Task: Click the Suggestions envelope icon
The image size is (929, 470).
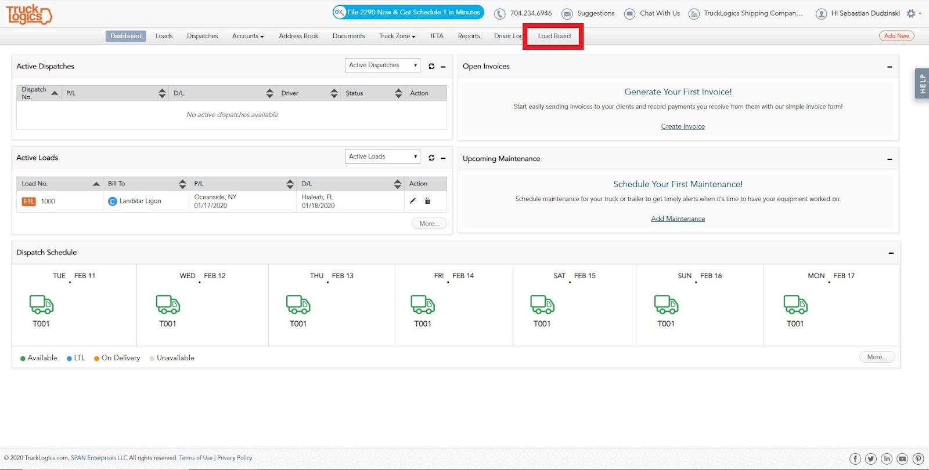Action: tap(567, 13)
